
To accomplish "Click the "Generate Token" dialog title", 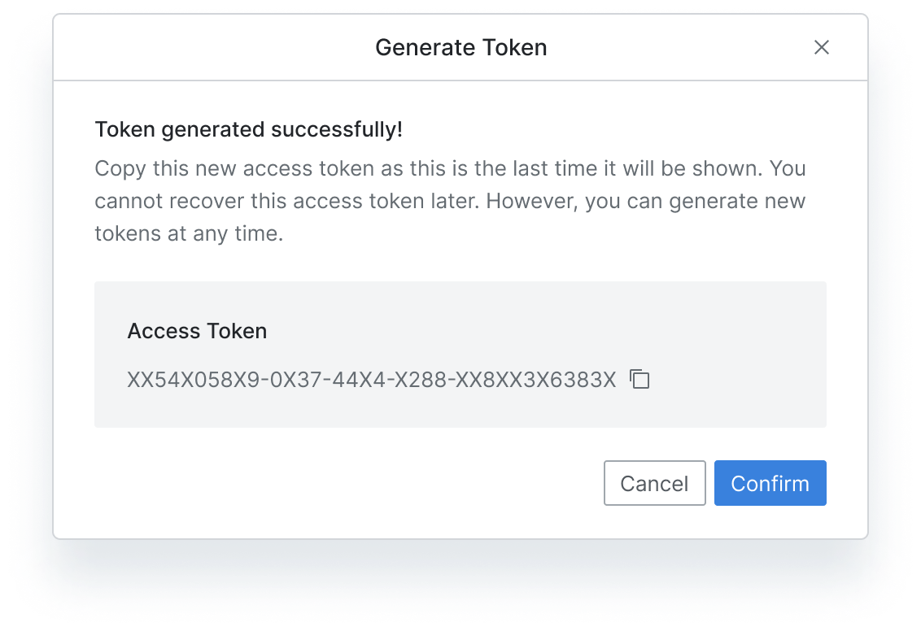I will coord(460,47).
